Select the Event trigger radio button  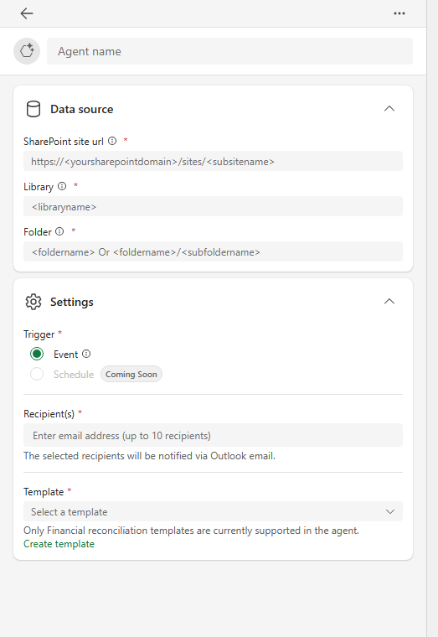[x=37, y=354]
